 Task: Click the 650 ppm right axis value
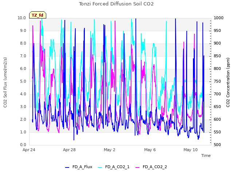217,107
